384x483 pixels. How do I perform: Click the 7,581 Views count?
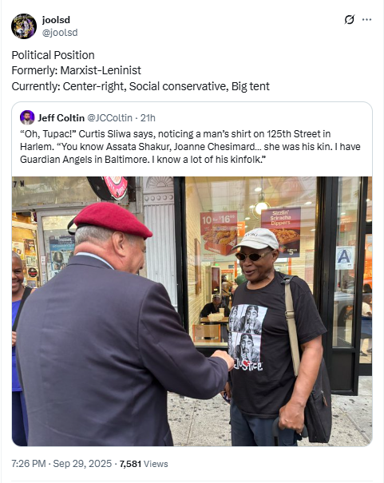[x=144, y=464]
